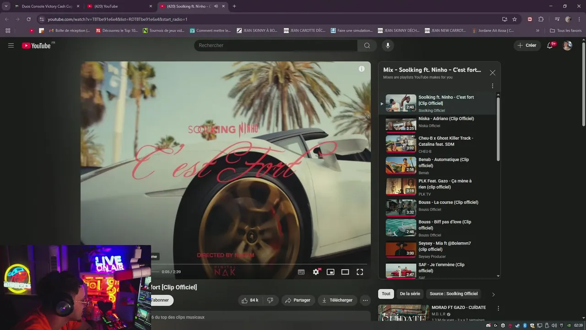586x330 pixels.
Task: Select Seysey - Mia ft @Bolemvn7
Action: point(437,249)
